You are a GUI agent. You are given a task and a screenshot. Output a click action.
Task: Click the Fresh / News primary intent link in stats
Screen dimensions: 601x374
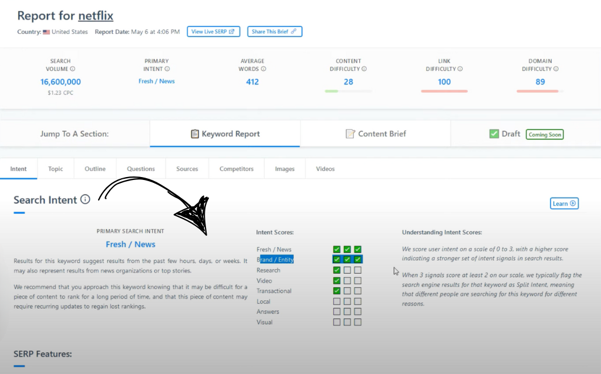click(x=156, y=81)
